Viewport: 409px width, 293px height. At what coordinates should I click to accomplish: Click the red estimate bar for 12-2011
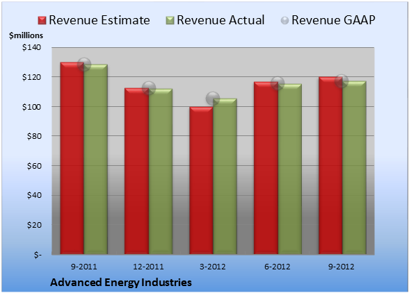[x=136, y=171]
